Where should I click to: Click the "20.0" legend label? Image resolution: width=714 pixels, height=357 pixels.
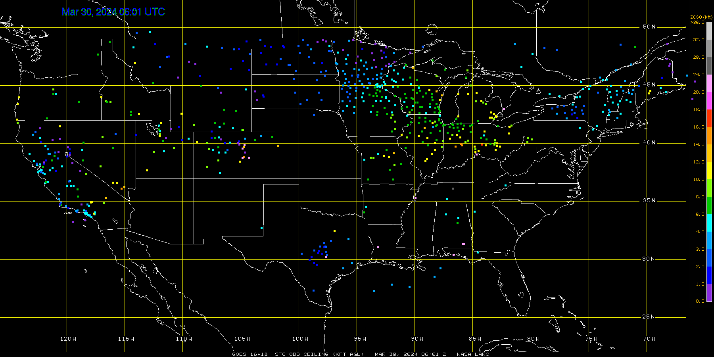tap(699, 92)
